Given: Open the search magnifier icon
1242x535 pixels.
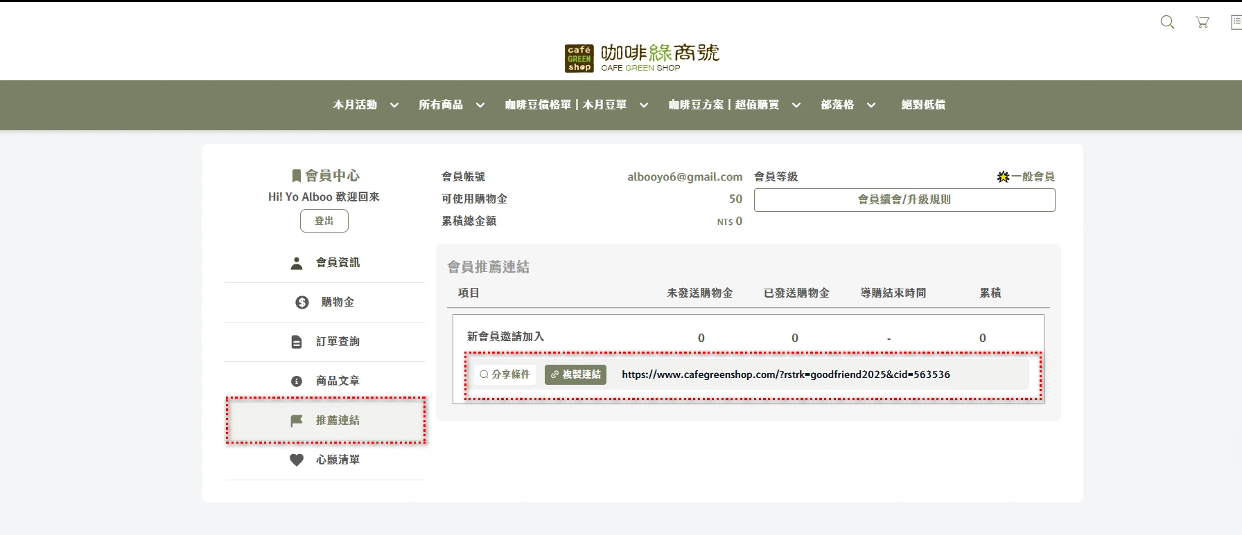Looking at the screenshot, I should 1167,22.
